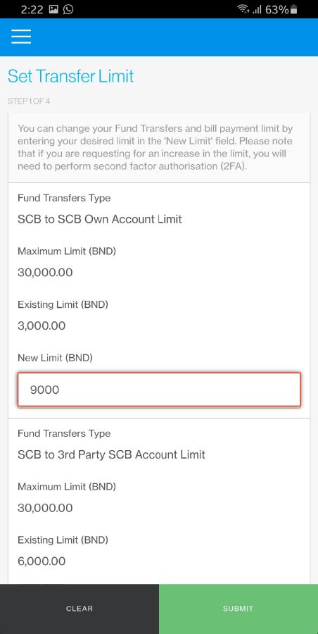Clear the entered limit values
The width and height of the screenshot is (318, 634).
pyautogui.click(x=79, y=609)
